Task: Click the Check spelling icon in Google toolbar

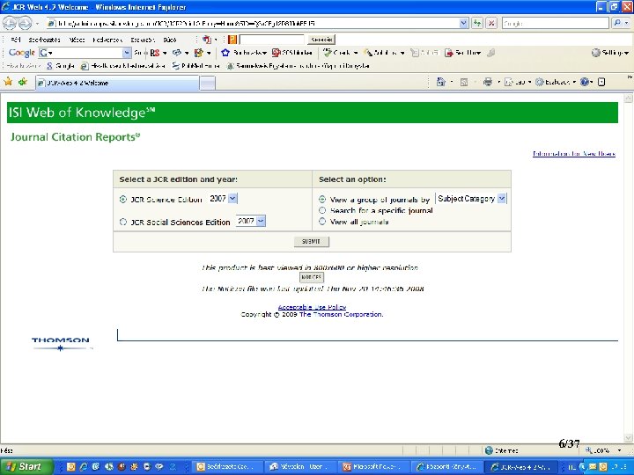Action: (x=328, y=53)
